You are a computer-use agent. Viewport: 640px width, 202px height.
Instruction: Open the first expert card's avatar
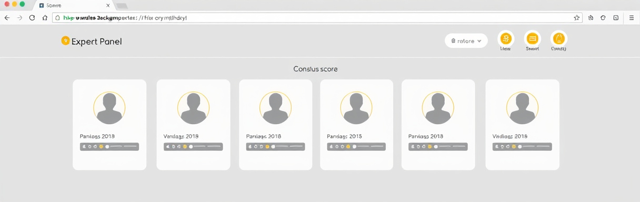tap(109, 108)
